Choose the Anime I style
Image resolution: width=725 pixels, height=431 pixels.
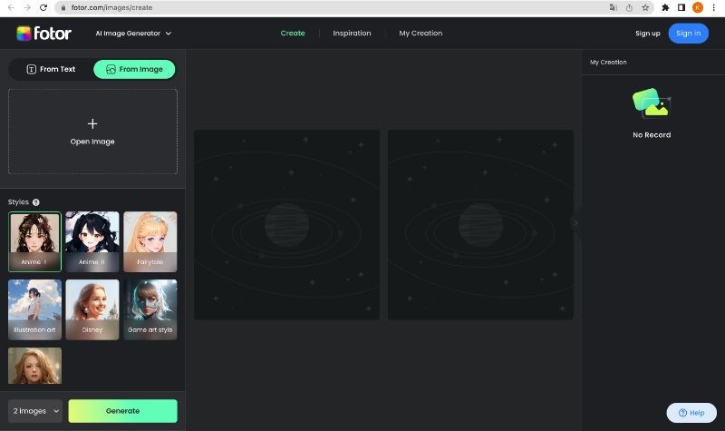(34, 241)
